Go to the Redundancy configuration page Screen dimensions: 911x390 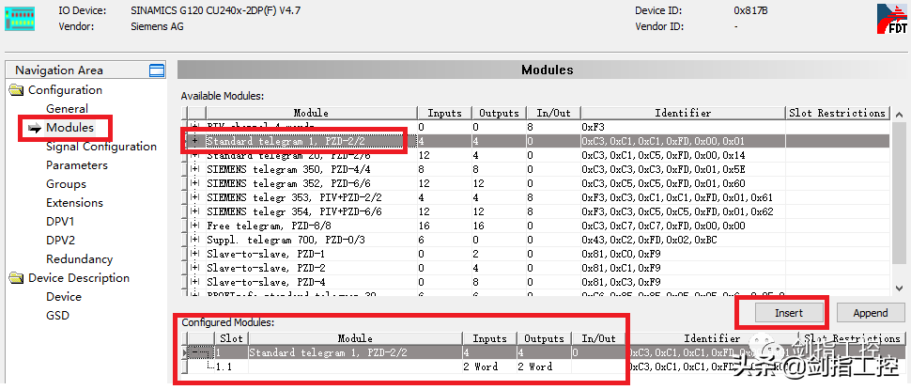(80, 259)
